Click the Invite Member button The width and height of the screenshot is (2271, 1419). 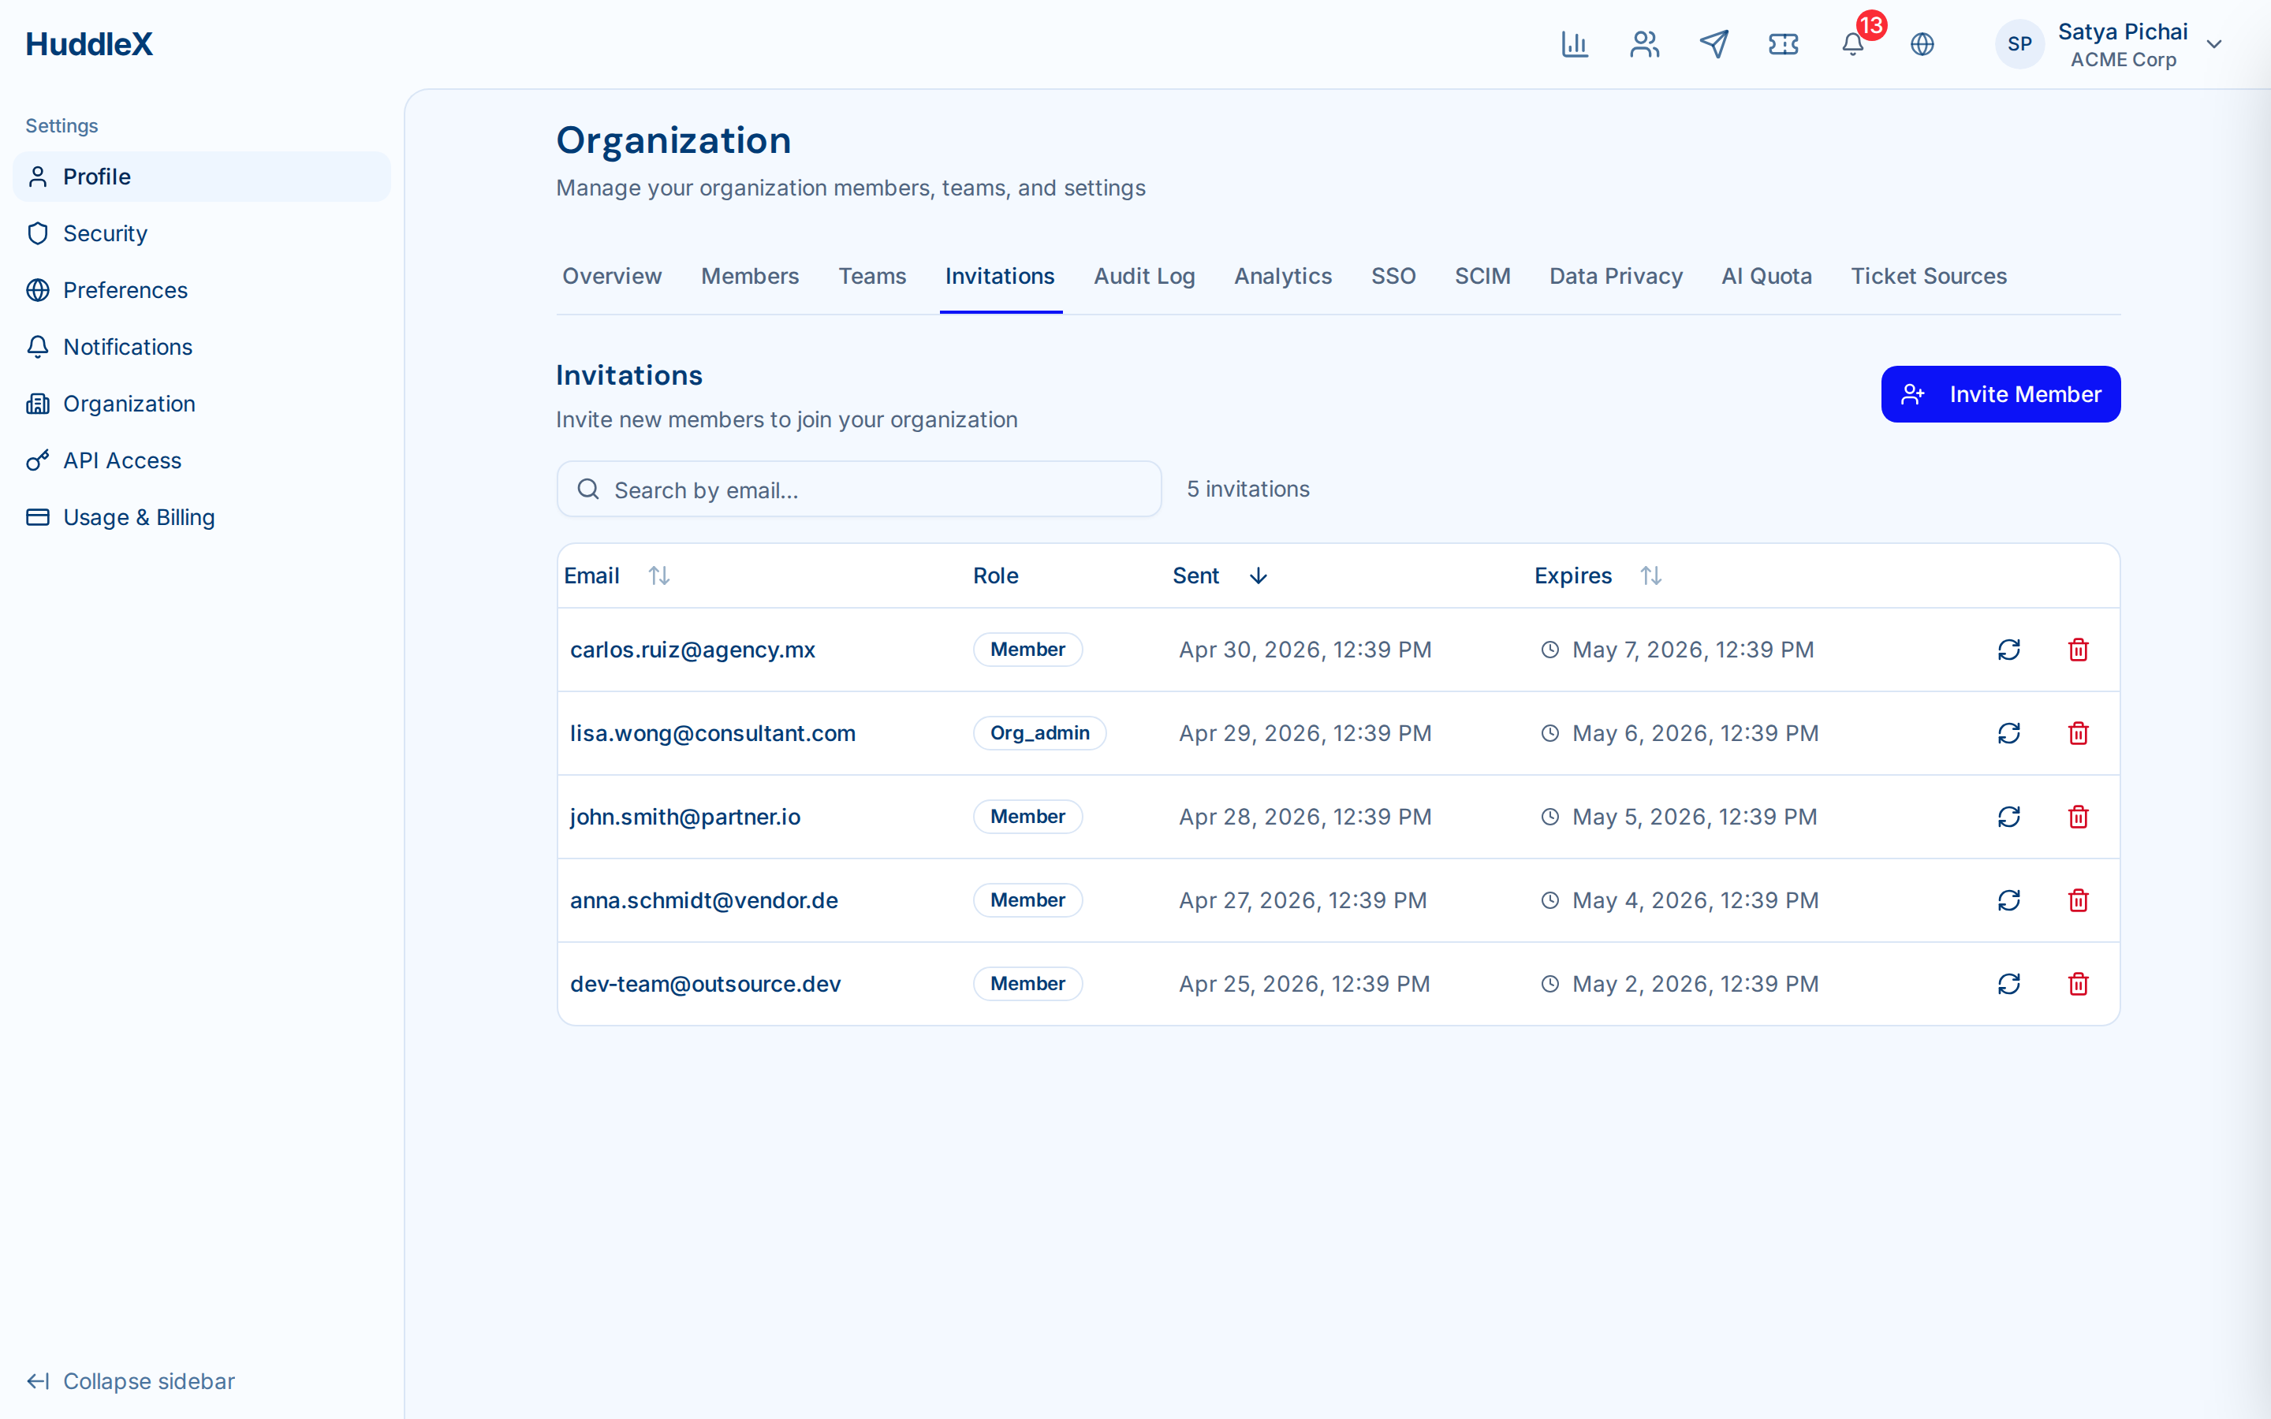coord(2000,394)
